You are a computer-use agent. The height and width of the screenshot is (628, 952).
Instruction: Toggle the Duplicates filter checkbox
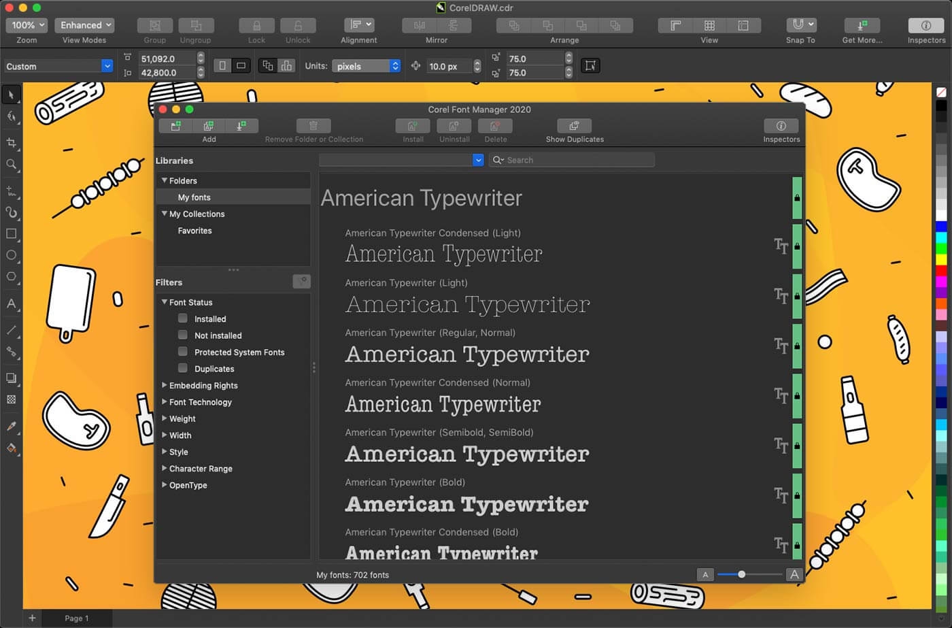(183, 368)
